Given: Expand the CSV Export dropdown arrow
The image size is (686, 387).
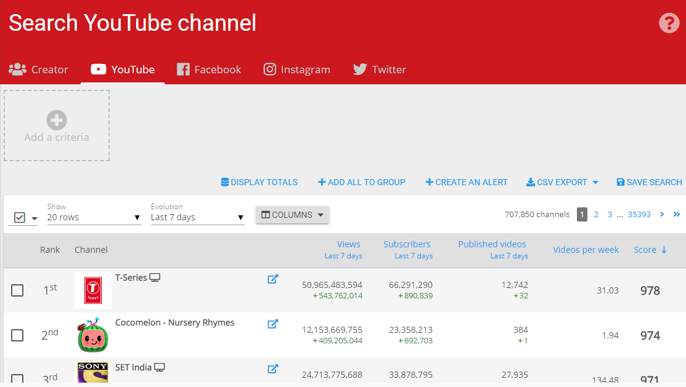Looking at the screenshot, I should point(595,183).
